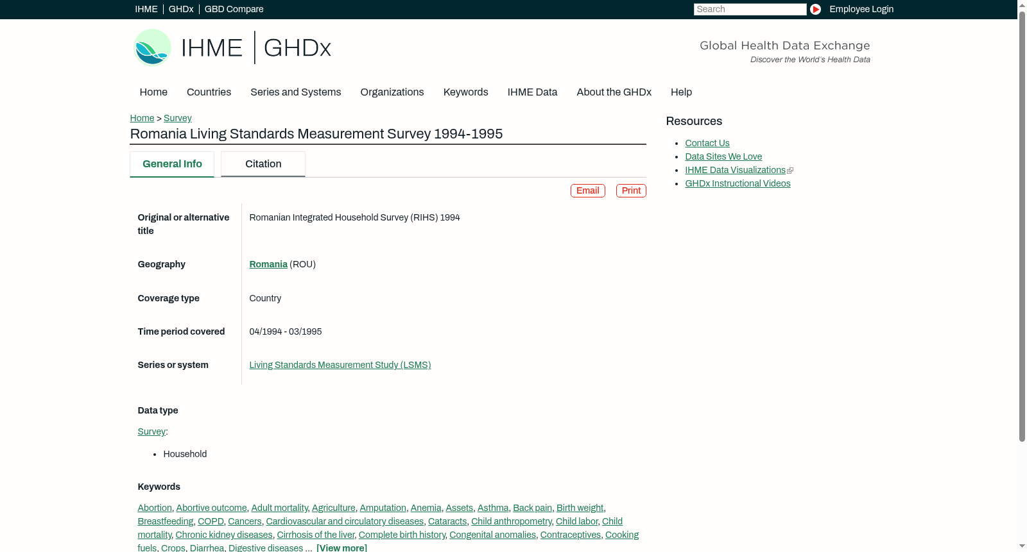
Task: Open the Series and Systems menu
Action: [295, 92]
